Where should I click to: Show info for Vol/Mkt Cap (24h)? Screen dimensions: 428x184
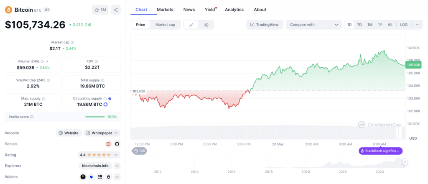48,81
